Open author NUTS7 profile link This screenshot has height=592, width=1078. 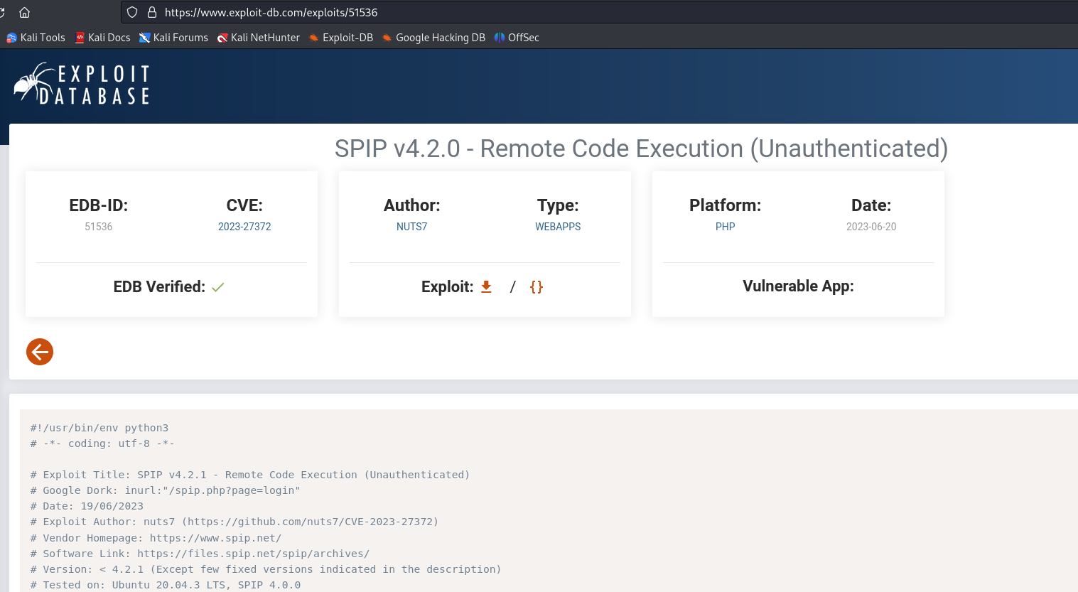[x=412, y=227]
